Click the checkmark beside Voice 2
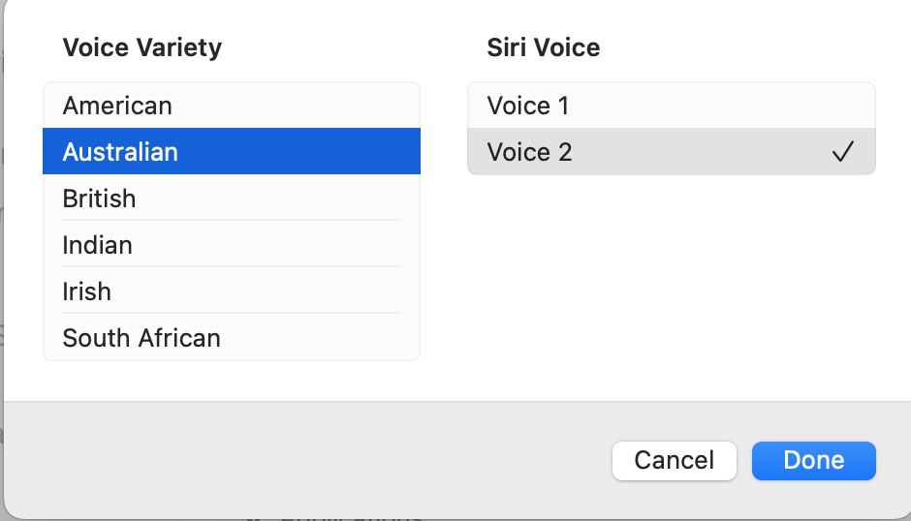The height and width of the screenshot is (521, 911). pyautogui.click(x=843, y=152)
